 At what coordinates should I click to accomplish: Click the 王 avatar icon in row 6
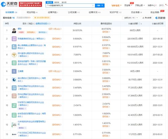pyautogui.click(x=14, y=71)
